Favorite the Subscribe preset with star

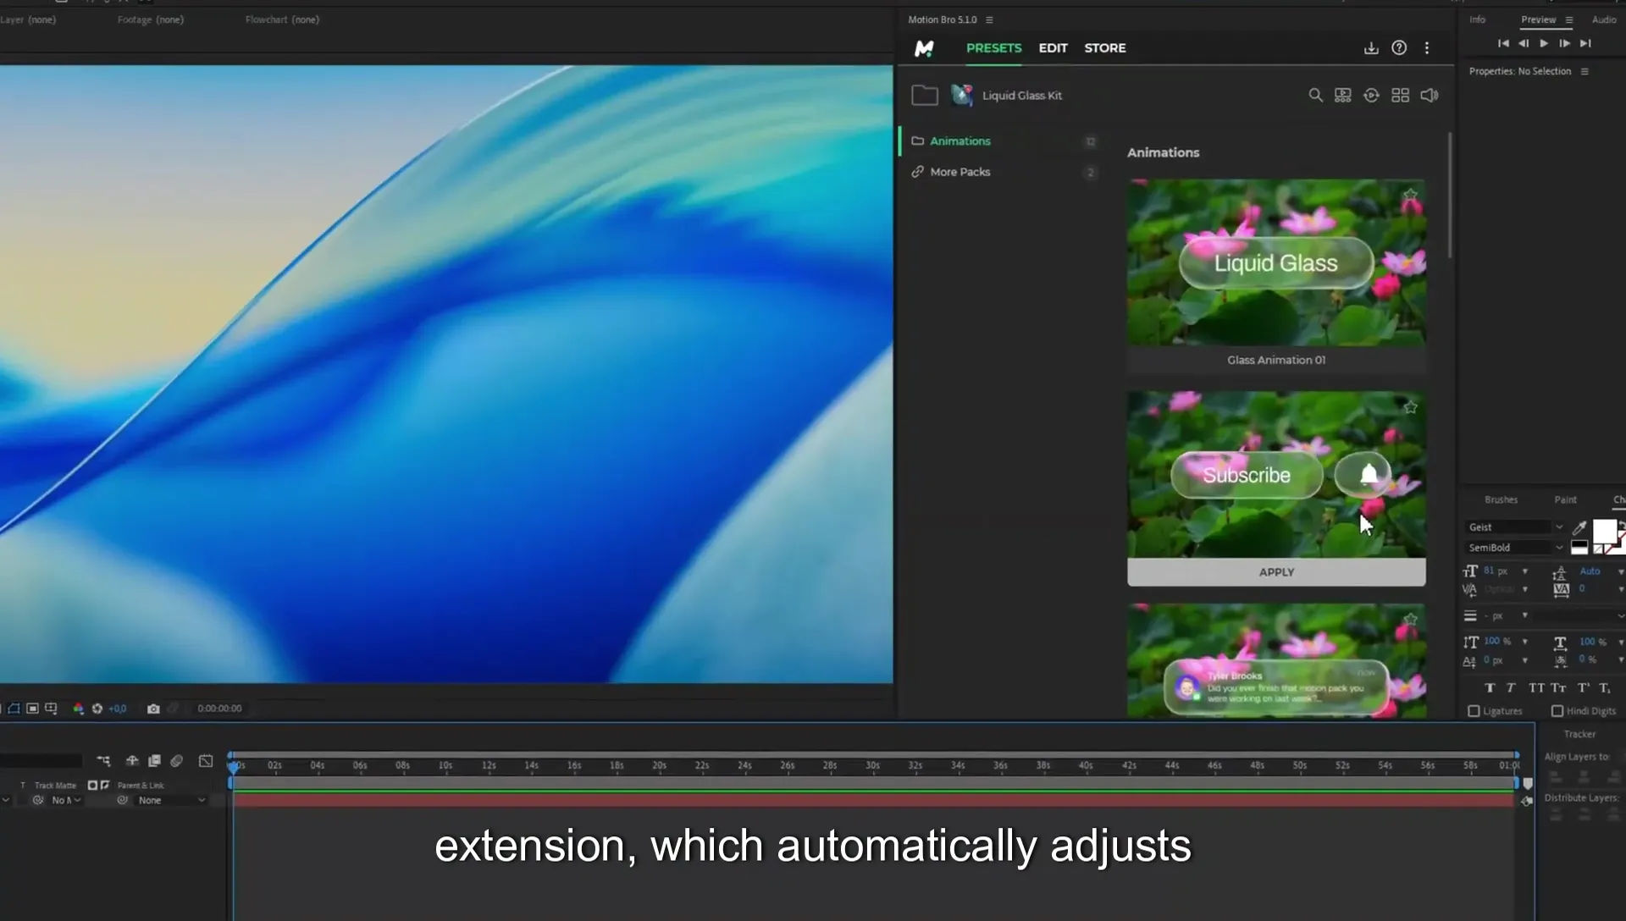point(1410,407)
